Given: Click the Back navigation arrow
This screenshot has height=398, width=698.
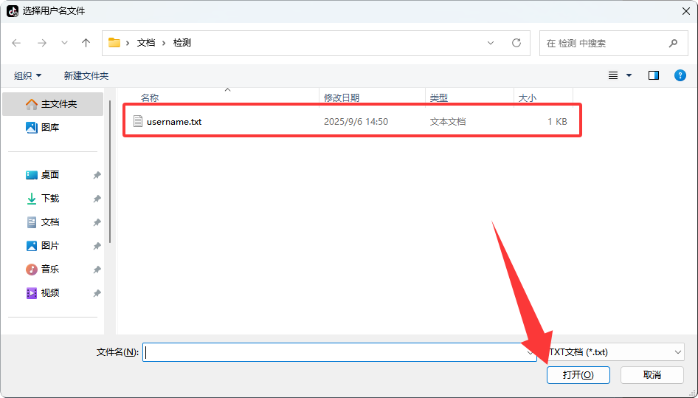Looking at the screenshot, I should tap(17, 43).
